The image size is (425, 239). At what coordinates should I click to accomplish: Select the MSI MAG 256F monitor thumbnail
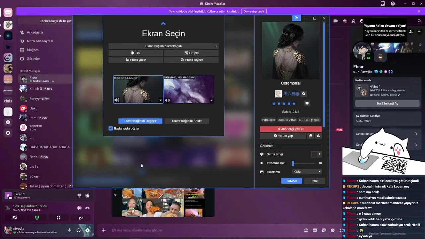pos(189,89)
